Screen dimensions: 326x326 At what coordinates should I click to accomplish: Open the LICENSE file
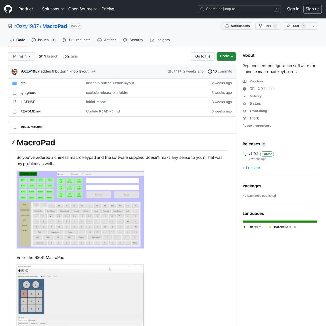[x=28, y=102]
